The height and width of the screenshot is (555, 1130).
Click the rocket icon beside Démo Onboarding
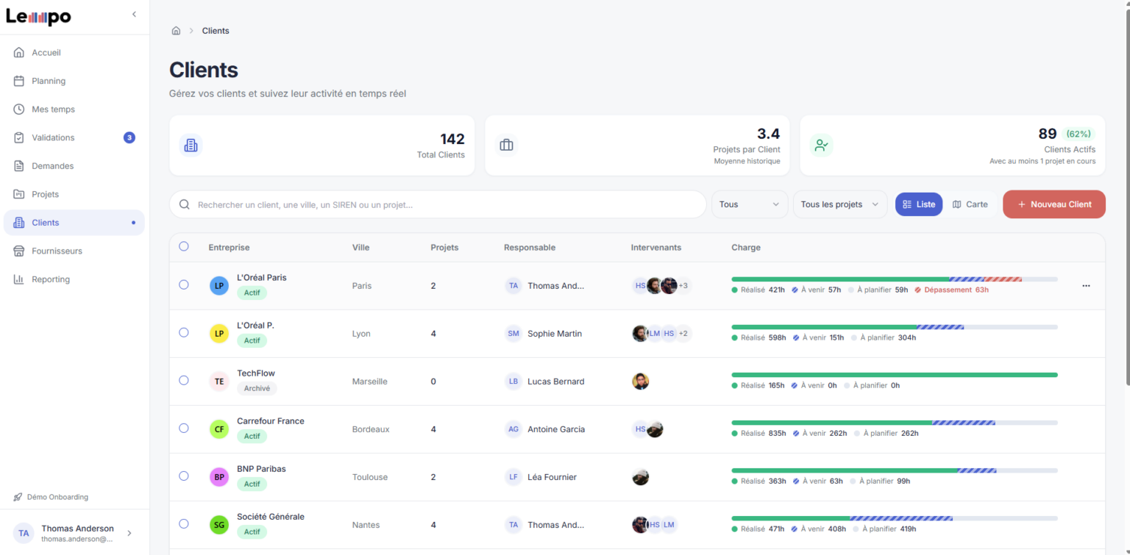pyautogui.click(x=18, y=497)
